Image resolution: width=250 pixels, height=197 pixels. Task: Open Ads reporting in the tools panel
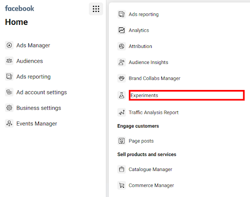coord(144,14)
